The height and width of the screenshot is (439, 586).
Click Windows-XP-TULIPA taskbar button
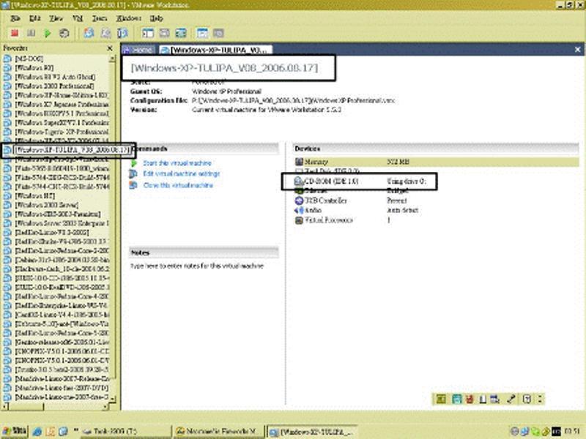[x=313, y=432]
